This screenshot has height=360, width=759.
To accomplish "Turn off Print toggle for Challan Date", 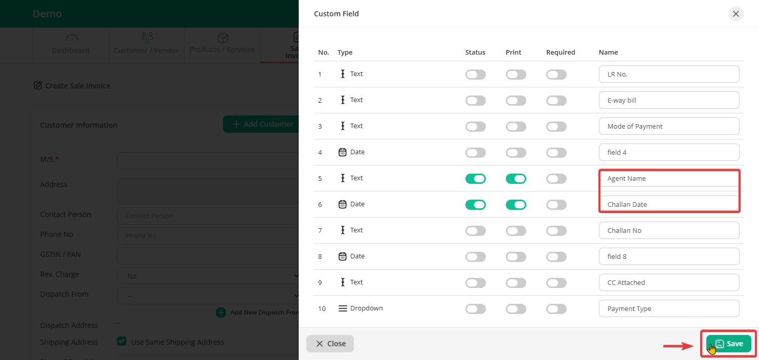I will tap(516, 205).
